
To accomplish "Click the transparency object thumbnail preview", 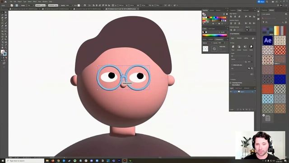I will click(x=205, y=49).
